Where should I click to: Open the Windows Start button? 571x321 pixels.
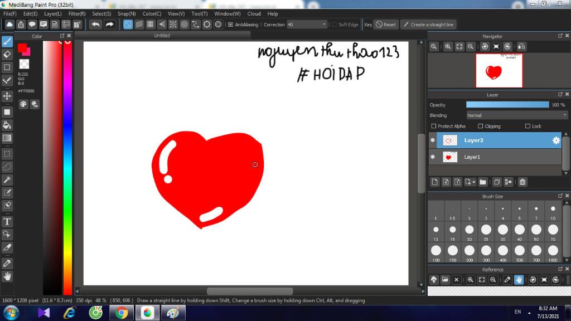pos(11,313)
